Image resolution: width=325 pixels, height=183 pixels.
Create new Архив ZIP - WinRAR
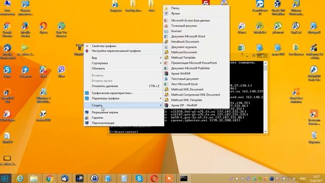[197, 105]
